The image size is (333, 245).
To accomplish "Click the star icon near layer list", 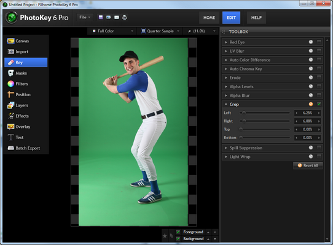I will point(165,235).
